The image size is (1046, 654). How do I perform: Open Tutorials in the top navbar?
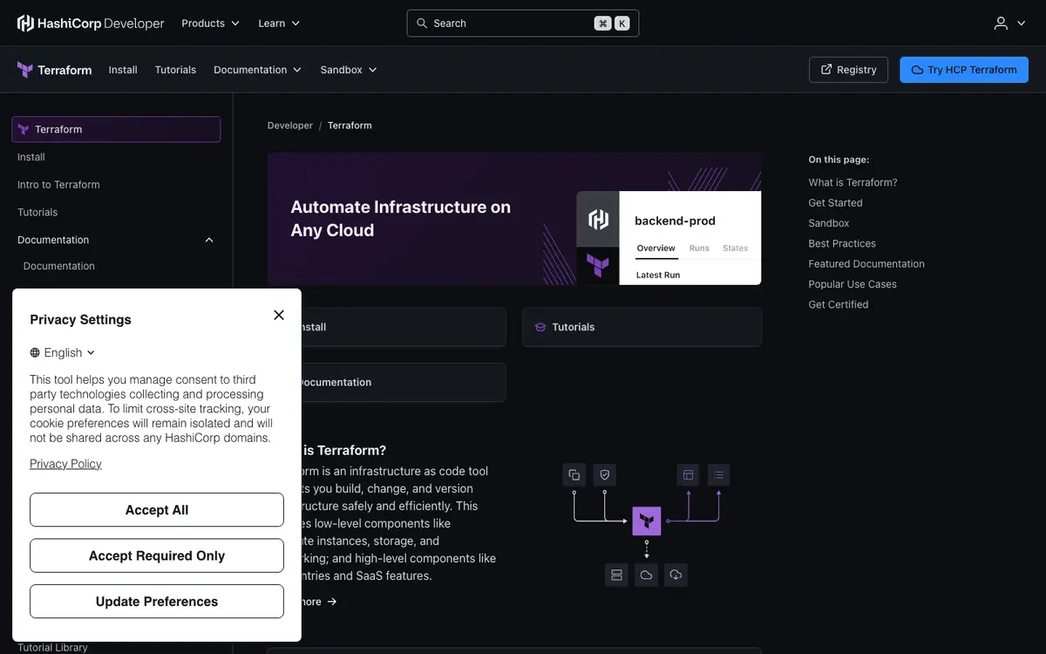pyautogui.click(x=175, y=70)
